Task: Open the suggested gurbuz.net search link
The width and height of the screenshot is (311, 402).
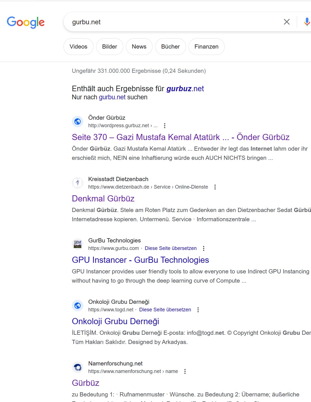Action: tap(185, 89)
